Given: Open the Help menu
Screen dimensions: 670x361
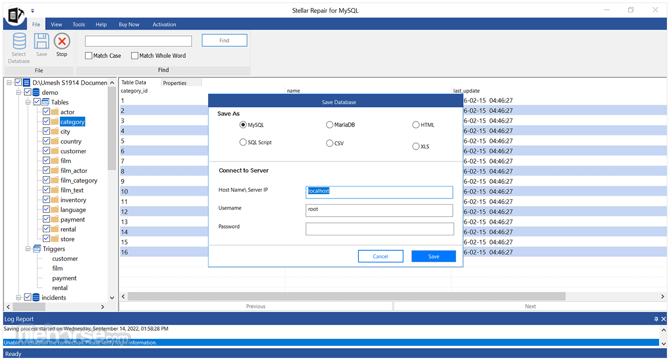Looking at the screenshot, I should click(x=101, y=24).
